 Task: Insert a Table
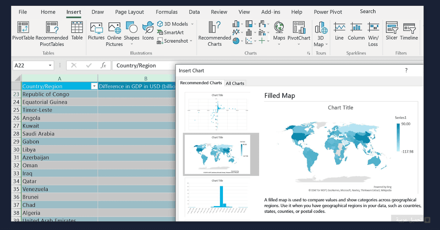pyautogui.click(x=77, y=31)
